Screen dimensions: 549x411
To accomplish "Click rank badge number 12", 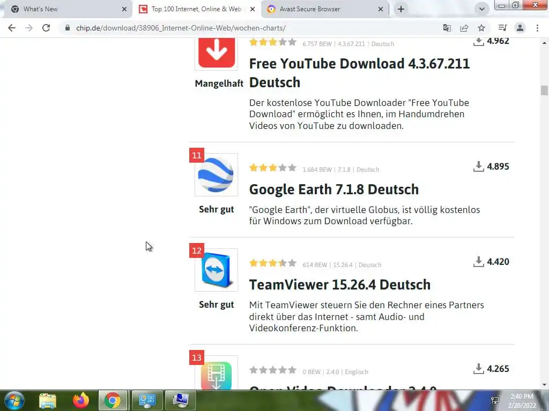I will point(197,250).
